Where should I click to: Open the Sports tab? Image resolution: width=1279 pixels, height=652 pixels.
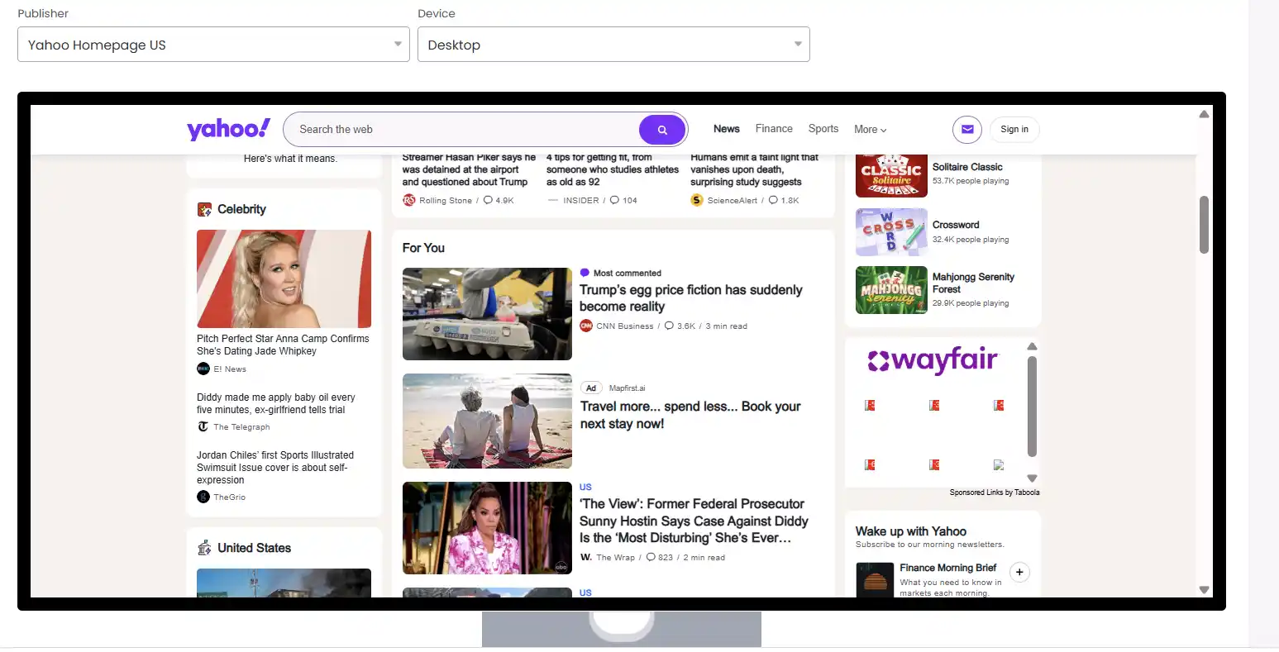point(823,129)
